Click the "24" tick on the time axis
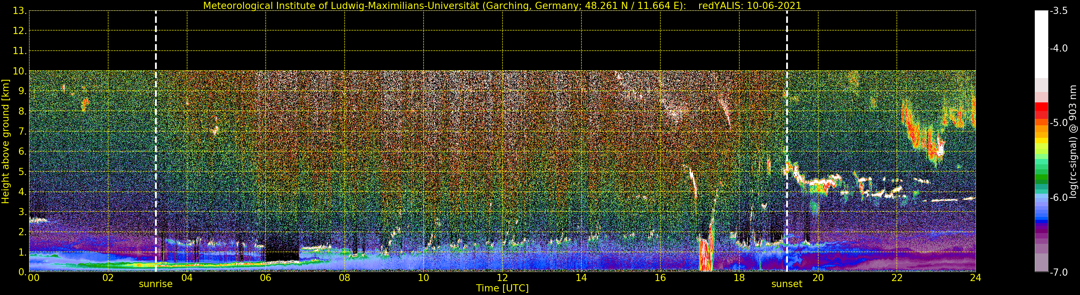Image resolution: width=1080 pixels, height=295 pixels. click(x=976, y=278)
